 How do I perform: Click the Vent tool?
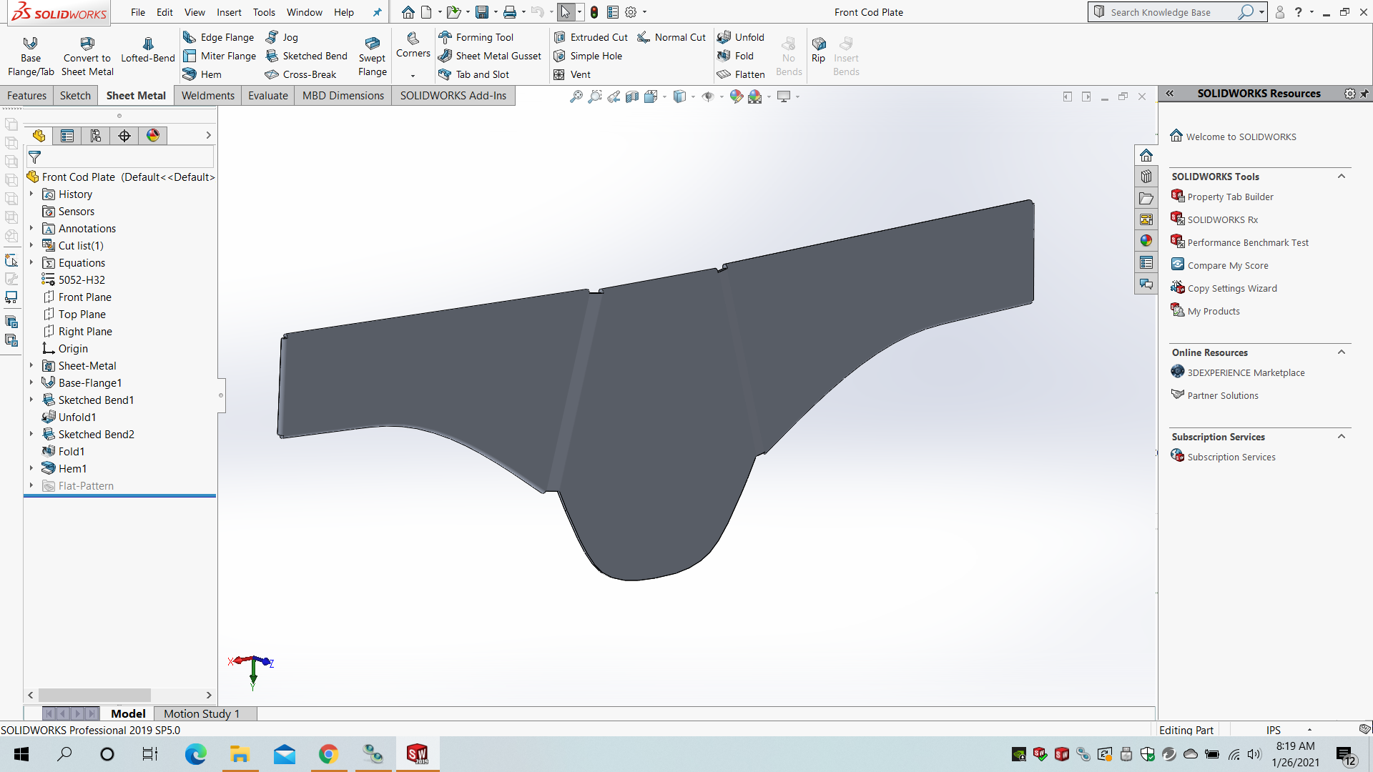pos(572,74)
